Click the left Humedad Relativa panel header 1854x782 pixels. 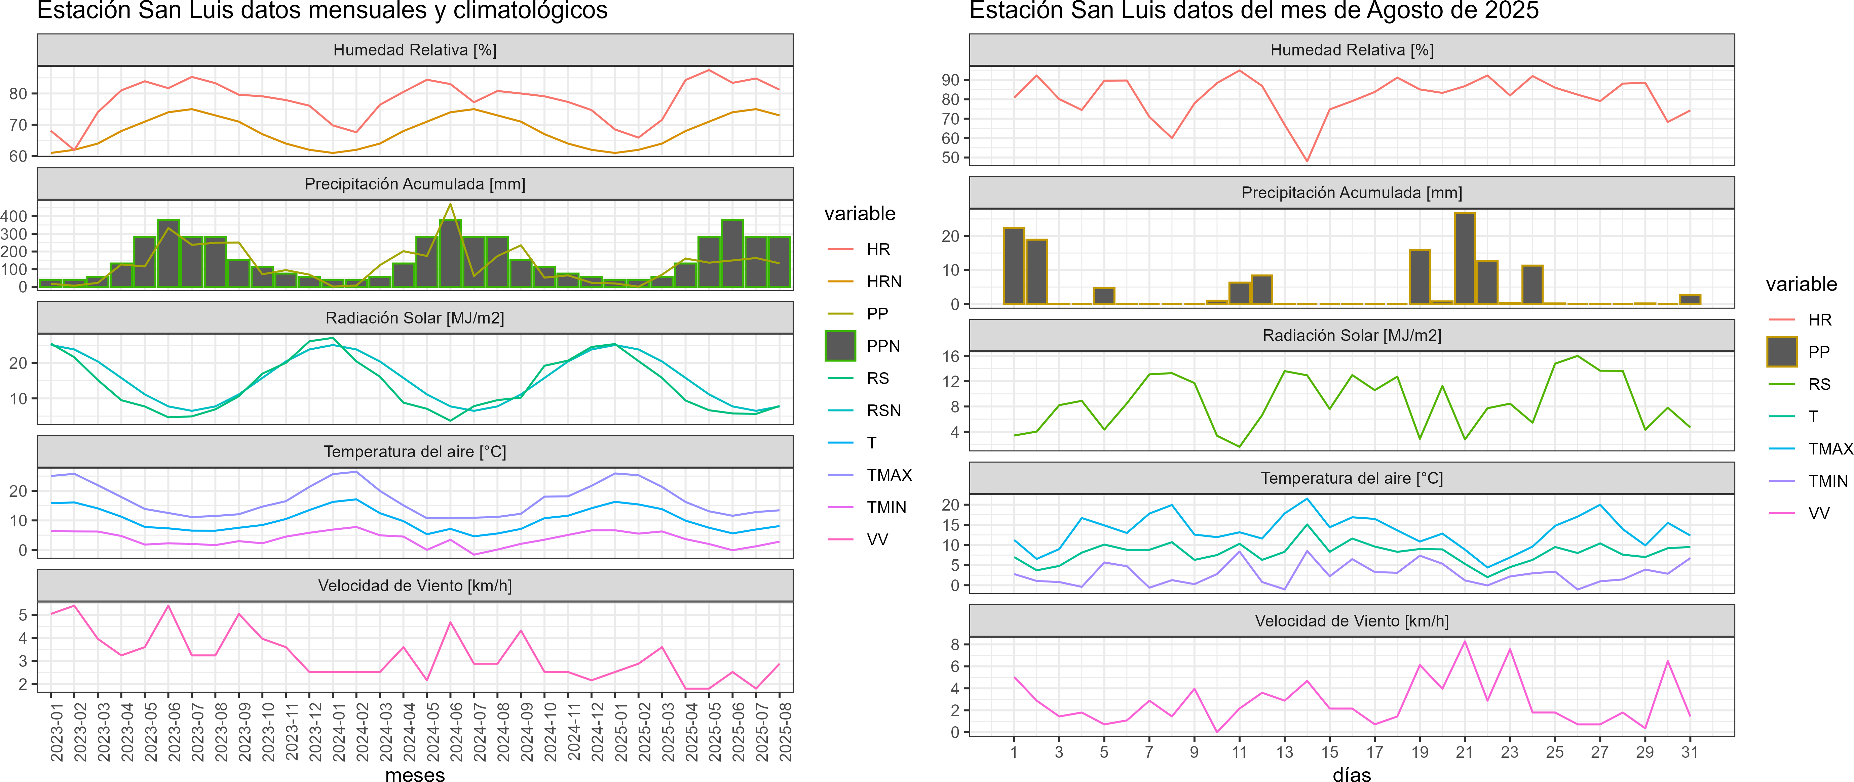coord(415,50)
